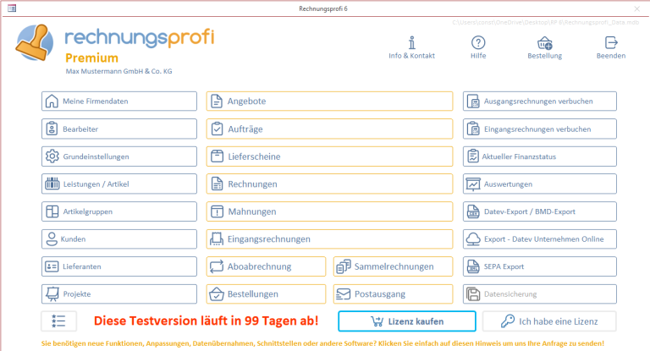
Task: Click the Datensicherung floppy disk icon
Action: [473, 293]
